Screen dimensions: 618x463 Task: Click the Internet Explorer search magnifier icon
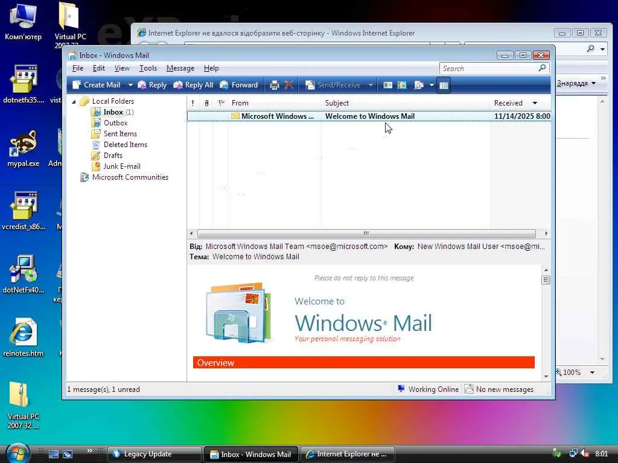590,49
